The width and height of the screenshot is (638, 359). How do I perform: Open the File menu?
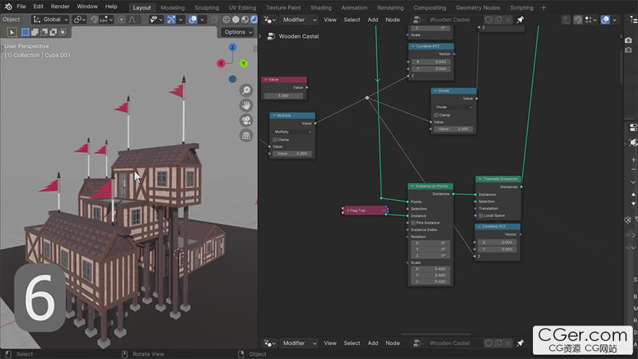click(x=21, y=7)
